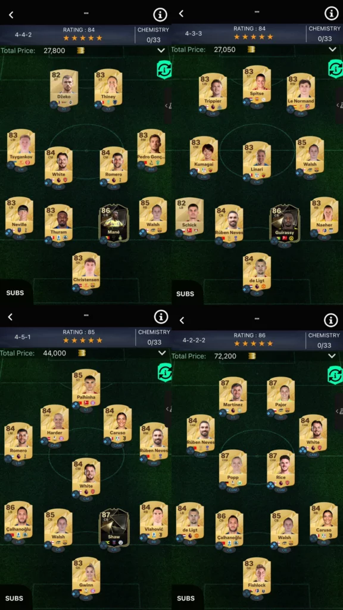Tap the green swap info icon in the 4-2-2-2 squad
The image size is (343, 610).
(x=335, y=375)
